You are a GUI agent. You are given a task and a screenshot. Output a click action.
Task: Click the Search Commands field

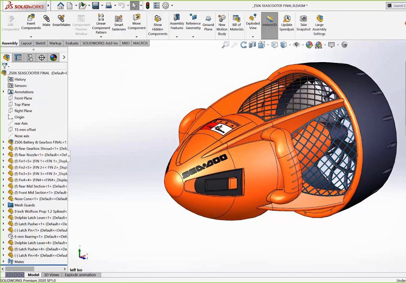(x=399, y=6)
